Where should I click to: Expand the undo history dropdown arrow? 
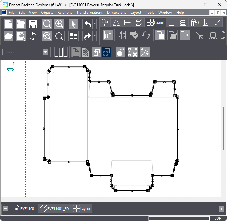click(95, 24)
